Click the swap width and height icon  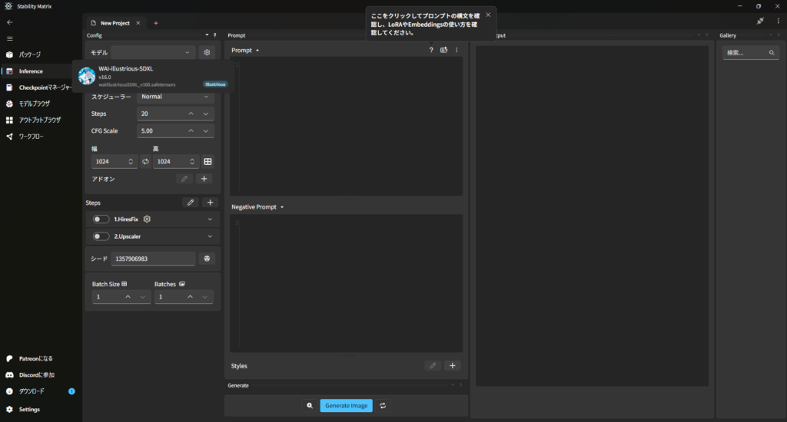pyautogui.click(x=145, y=162)
